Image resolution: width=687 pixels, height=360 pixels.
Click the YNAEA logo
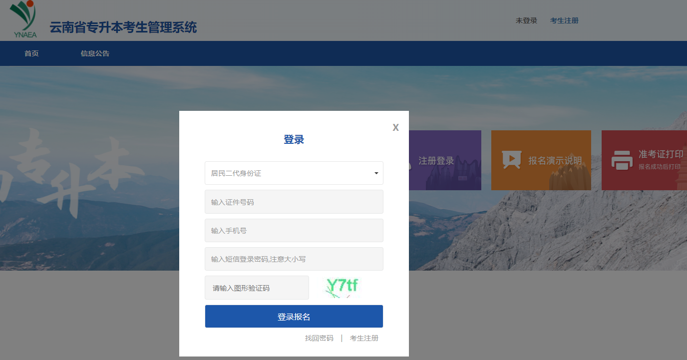click(24, 18)
